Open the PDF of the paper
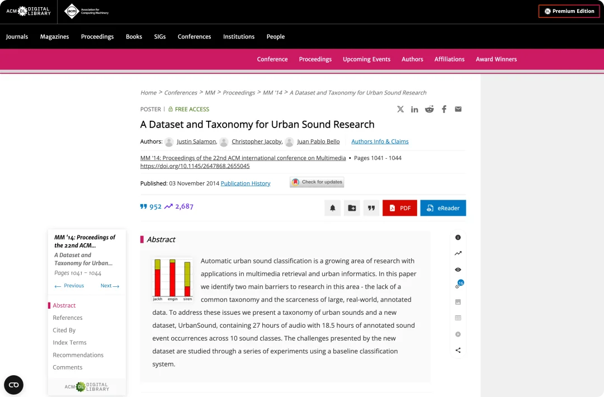Screen dimensions: 604x397 pos(399,208)
